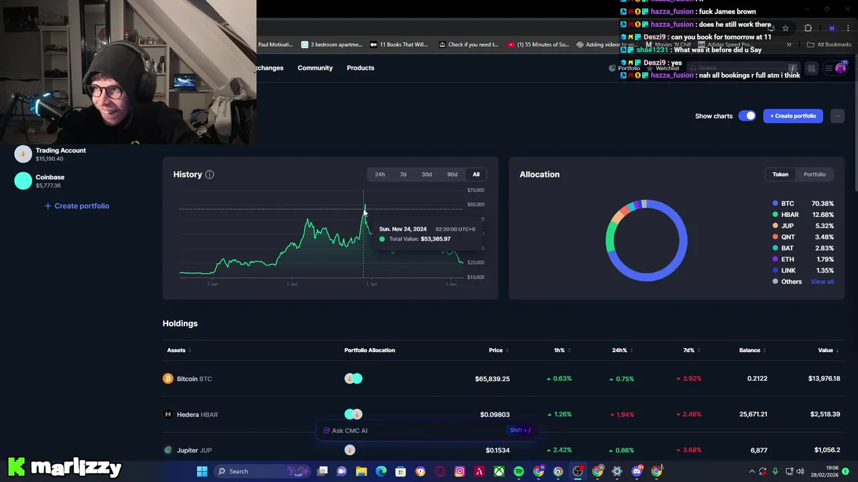Open the Ask CMC AI bar
Screen dimensions: 858x482
427,430
